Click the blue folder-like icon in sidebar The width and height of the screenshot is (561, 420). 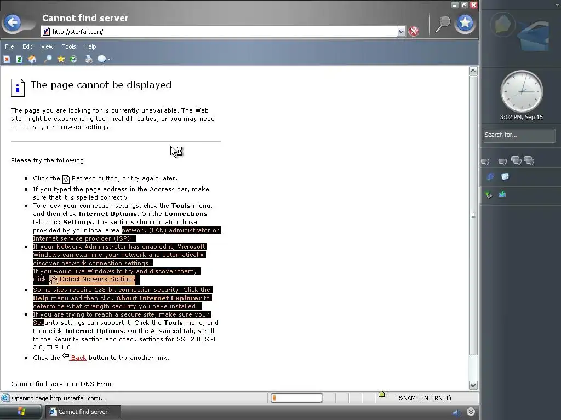point(490,177)
